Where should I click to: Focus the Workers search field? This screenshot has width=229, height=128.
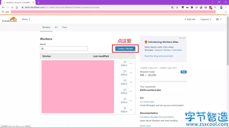pos(64,49)
